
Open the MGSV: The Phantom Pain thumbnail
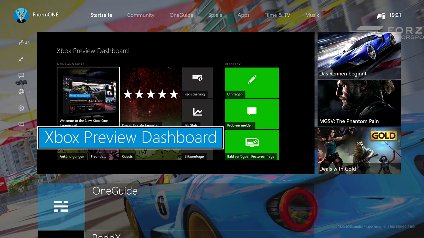tap(359, 103)
